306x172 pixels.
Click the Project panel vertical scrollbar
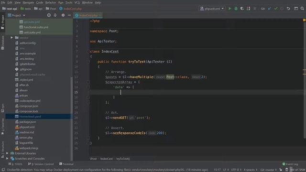(x=71, y=119)
